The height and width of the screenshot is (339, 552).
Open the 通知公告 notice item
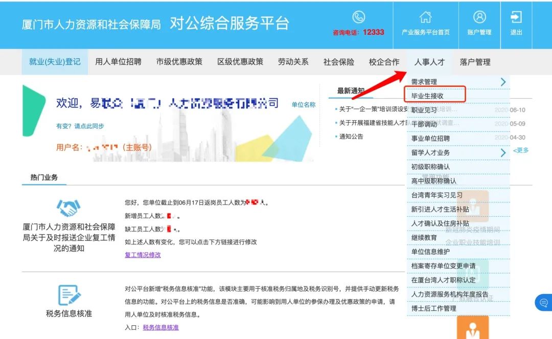point(351,137)
